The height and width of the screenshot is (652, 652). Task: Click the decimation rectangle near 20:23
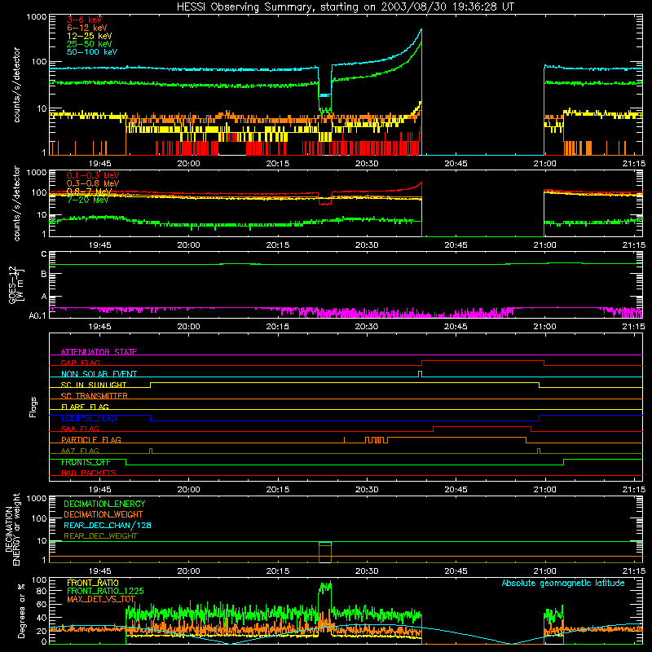click(325, 553)
